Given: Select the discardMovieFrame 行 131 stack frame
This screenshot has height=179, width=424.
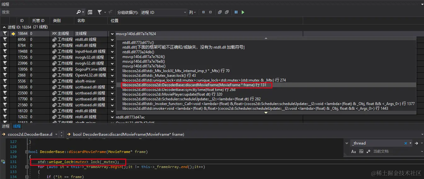Looking at the screenshot, I should point(194,85).
